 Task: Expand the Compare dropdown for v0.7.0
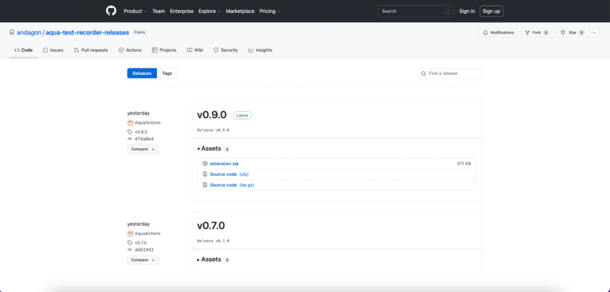pos(143,260)
